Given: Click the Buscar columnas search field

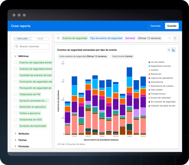Looking at the screenshot, I should [33, 47].
